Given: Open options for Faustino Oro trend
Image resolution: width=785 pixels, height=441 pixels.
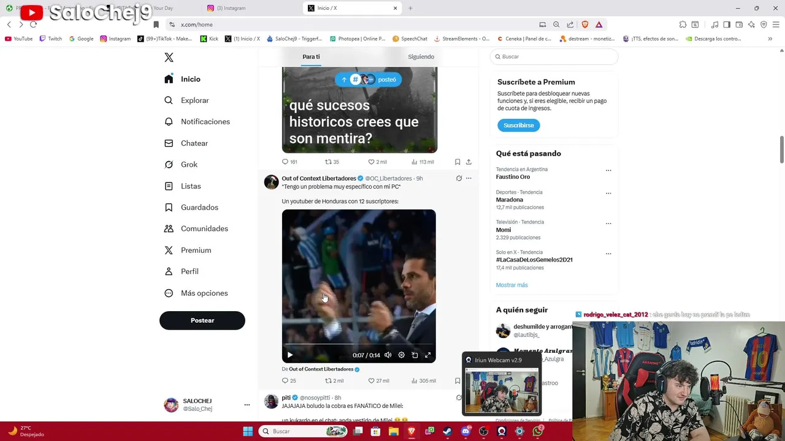Looking at the screenshot, I should coord(608,170).
